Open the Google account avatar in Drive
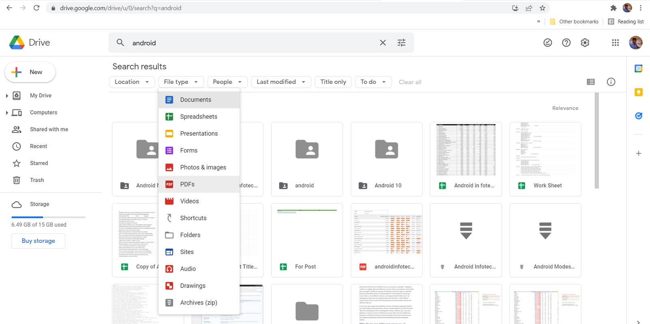The width and height of the screenshot is (650, 324). 636,43
